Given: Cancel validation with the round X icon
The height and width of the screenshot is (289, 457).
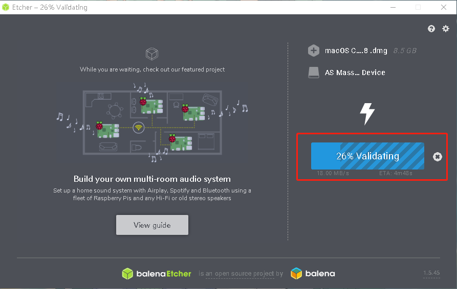Looking at the screenshot, I should click(437, 157).
